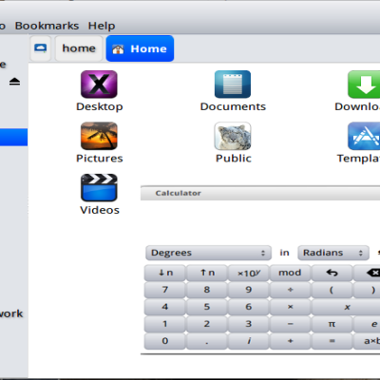Image resolution: width=380 pixels, height=380 pixels.
Task: Click the decimal point button
Action: coord(207,341)
